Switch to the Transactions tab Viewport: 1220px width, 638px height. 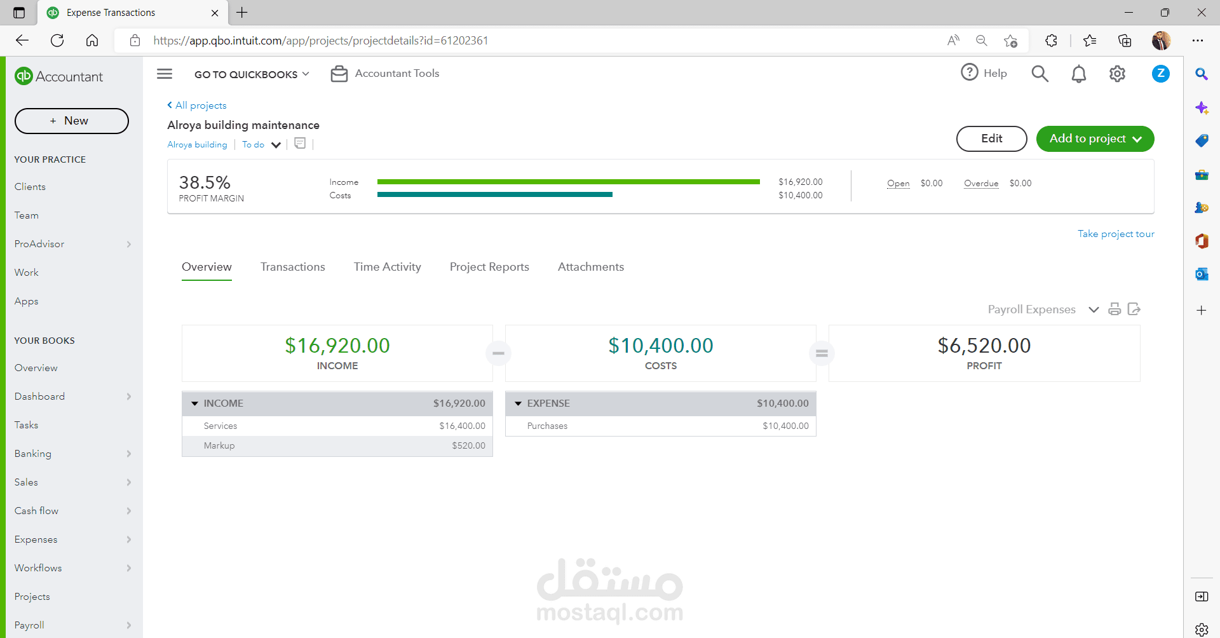coord(293,267)
